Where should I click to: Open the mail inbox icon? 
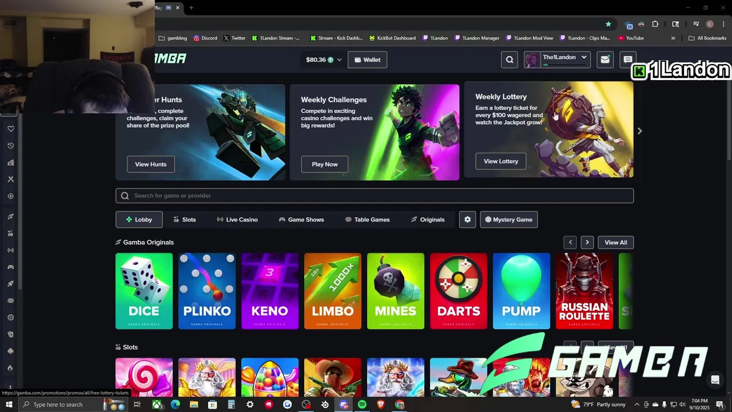coord(605,60)
